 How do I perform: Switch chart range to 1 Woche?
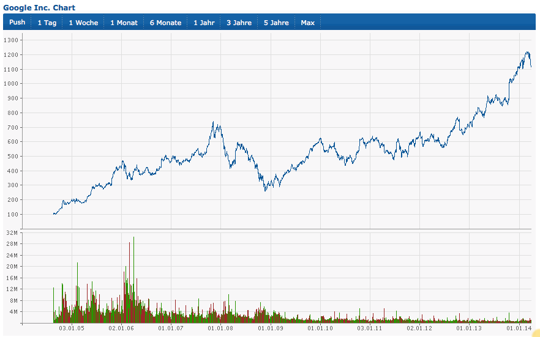pos(83,23)
